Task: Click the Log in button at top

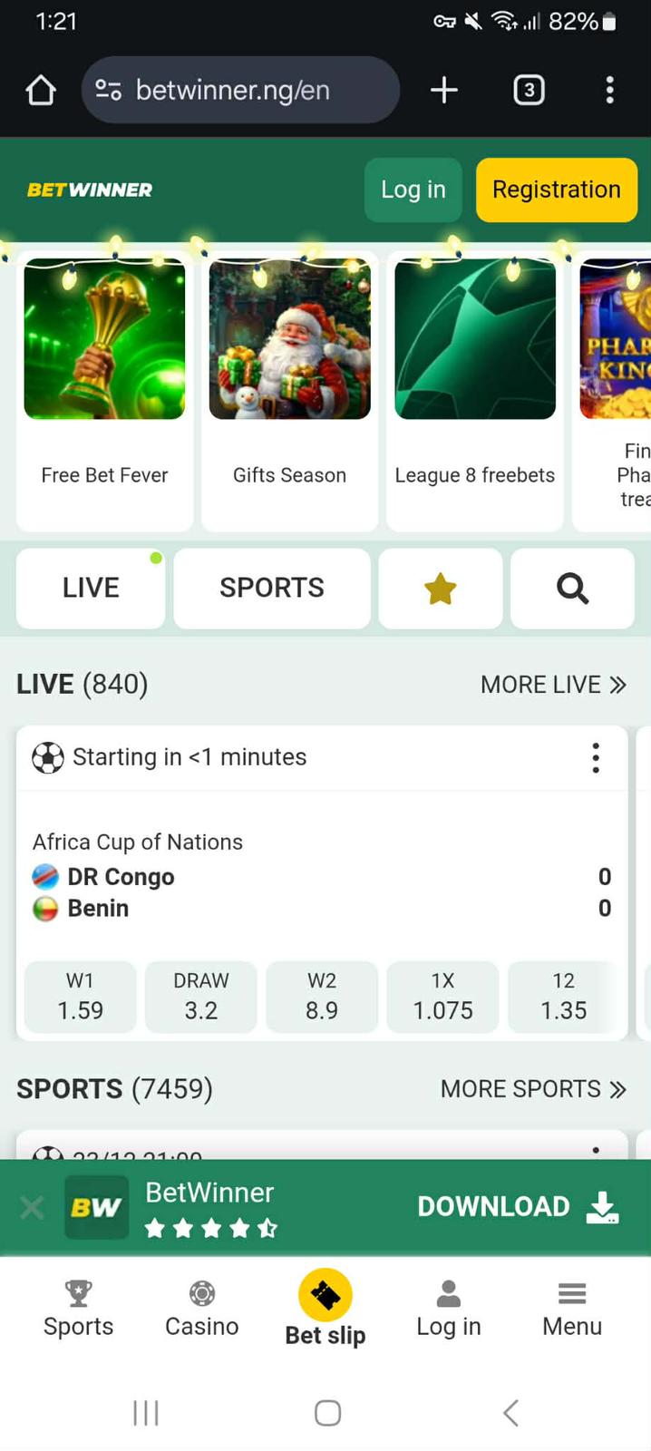Action: (413, 190)
